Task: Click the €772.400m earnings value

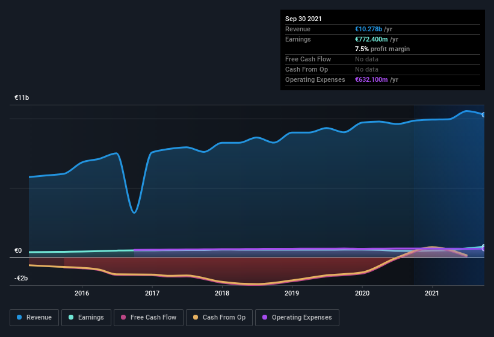Action: (x=371, y=39)
